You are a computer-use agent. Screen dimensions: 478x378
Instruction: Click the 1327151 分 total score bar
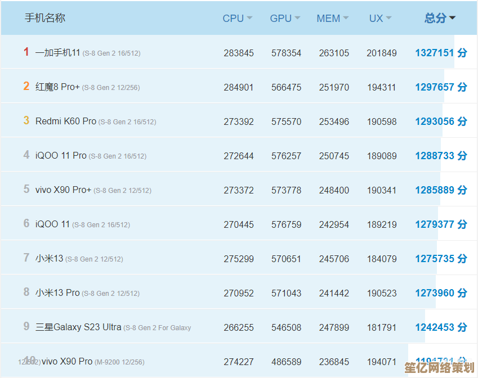click(441, 53)
